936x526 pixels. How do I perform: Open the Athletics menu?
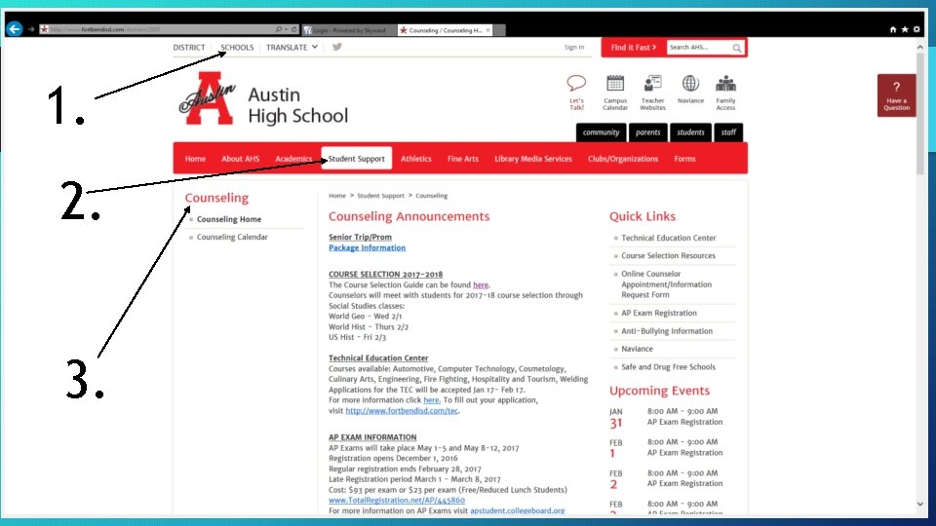(x=416, y=159)
